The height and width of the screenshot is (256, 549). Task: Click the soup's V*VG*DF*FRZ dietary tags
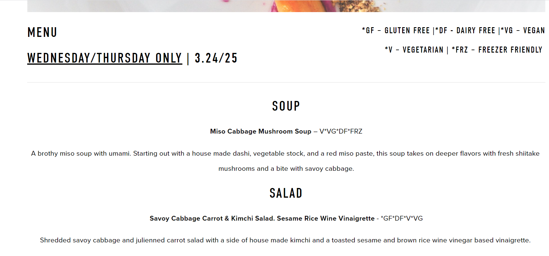[x=341, y=131]
